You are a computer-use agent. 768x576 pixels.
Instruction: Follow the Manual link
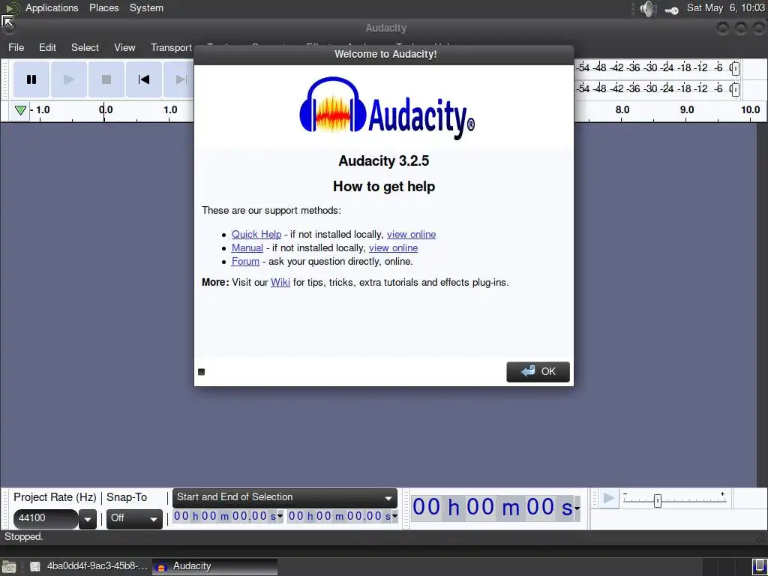(x=247, y=247)
